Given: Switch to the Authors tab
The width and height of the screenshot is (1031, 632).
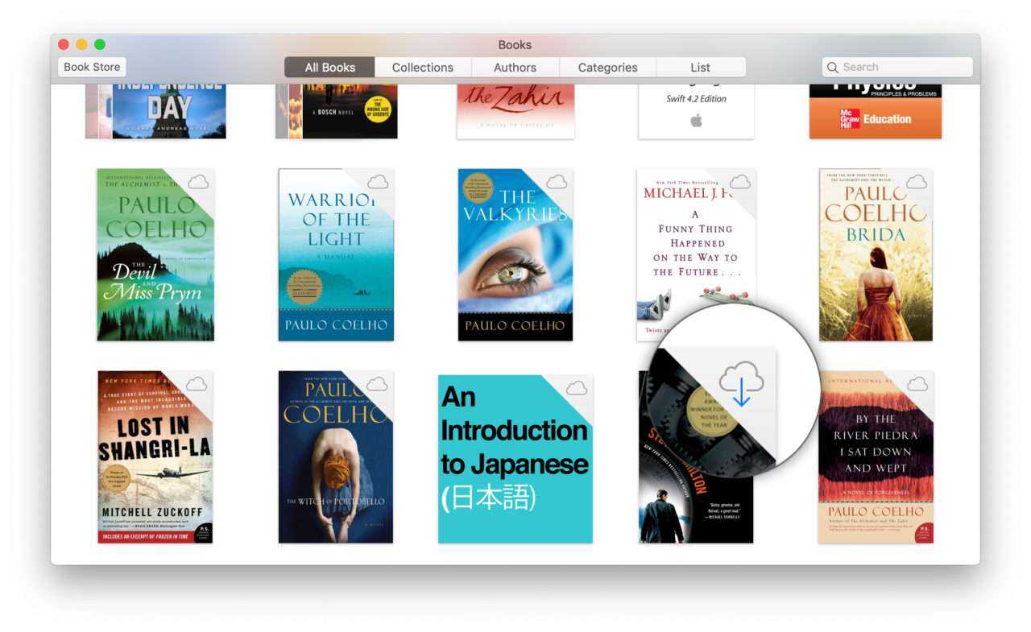Looking at the screenshot, I should pos(515,68).
